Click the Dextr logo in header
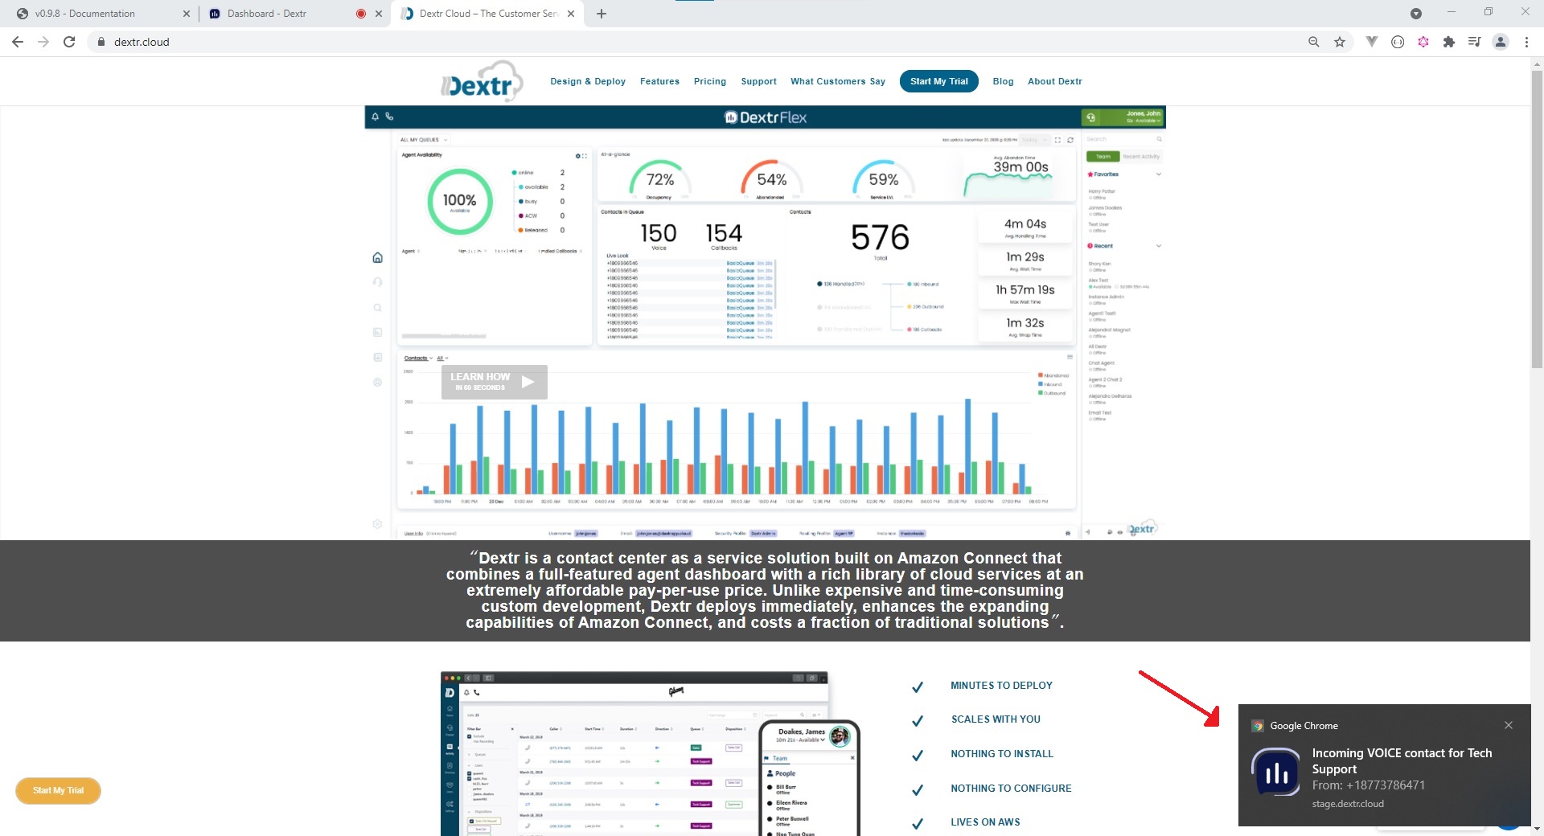This screenshot has height=836, width=1544. (482, 81)
